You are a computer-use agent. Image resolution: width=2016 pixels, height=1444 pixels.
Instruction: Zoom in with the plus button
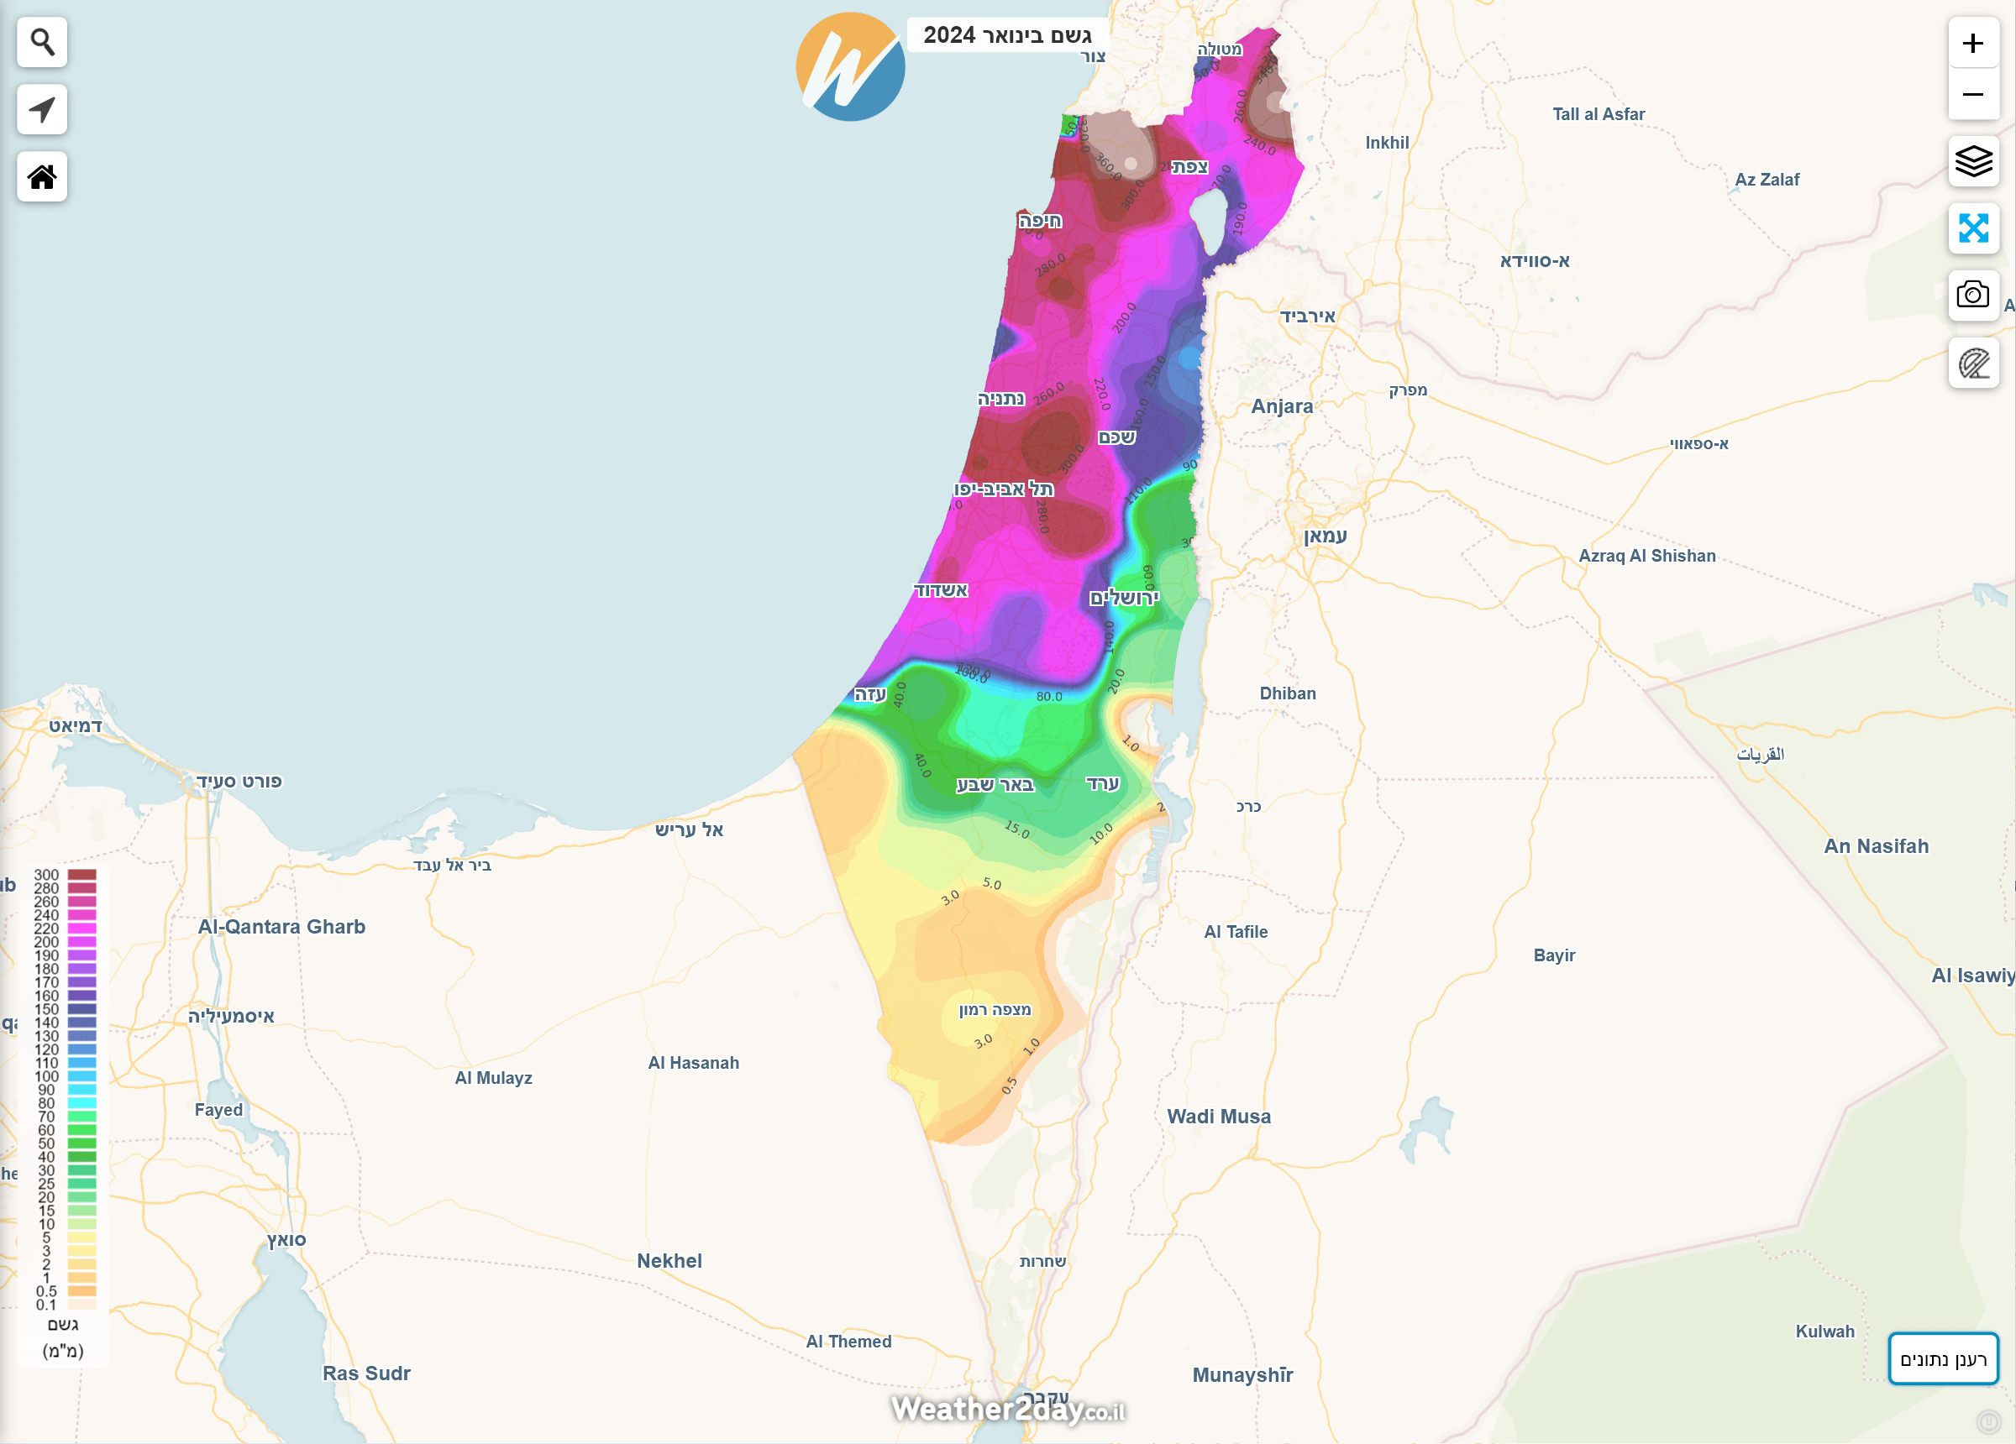point(1973,43)
